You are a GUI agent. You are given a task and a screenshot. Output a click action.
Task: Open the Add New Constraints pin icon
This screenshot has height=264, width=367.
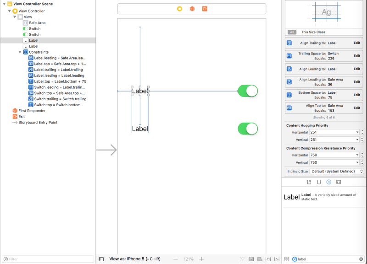[268, 259]
